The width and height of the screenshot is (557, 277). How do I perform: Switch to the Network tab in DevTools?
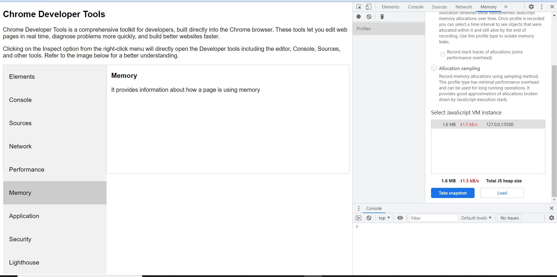[x=464, y=7]
